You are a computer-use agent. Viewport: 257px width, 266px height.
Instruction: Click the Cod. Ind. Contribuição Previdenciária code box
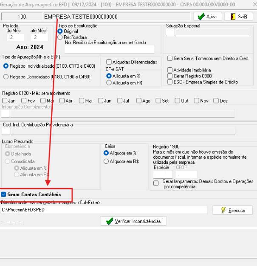pos(6,132)
